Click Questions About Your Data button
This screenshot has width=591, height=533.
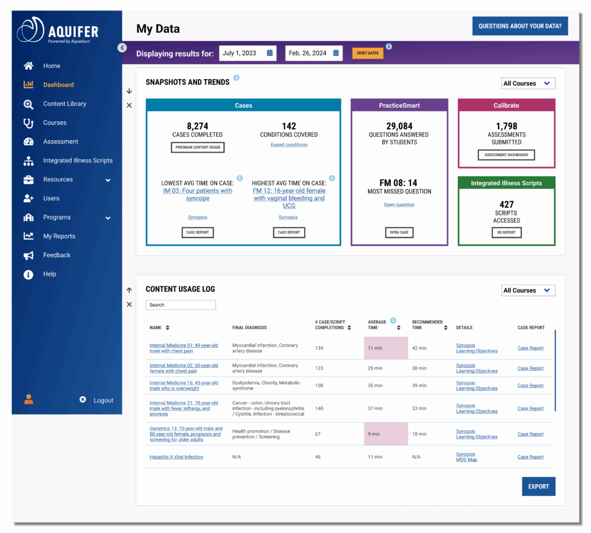pyautogui.click(x=520, y=26)
